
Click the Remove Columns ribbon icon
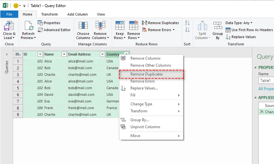point(100,25)
